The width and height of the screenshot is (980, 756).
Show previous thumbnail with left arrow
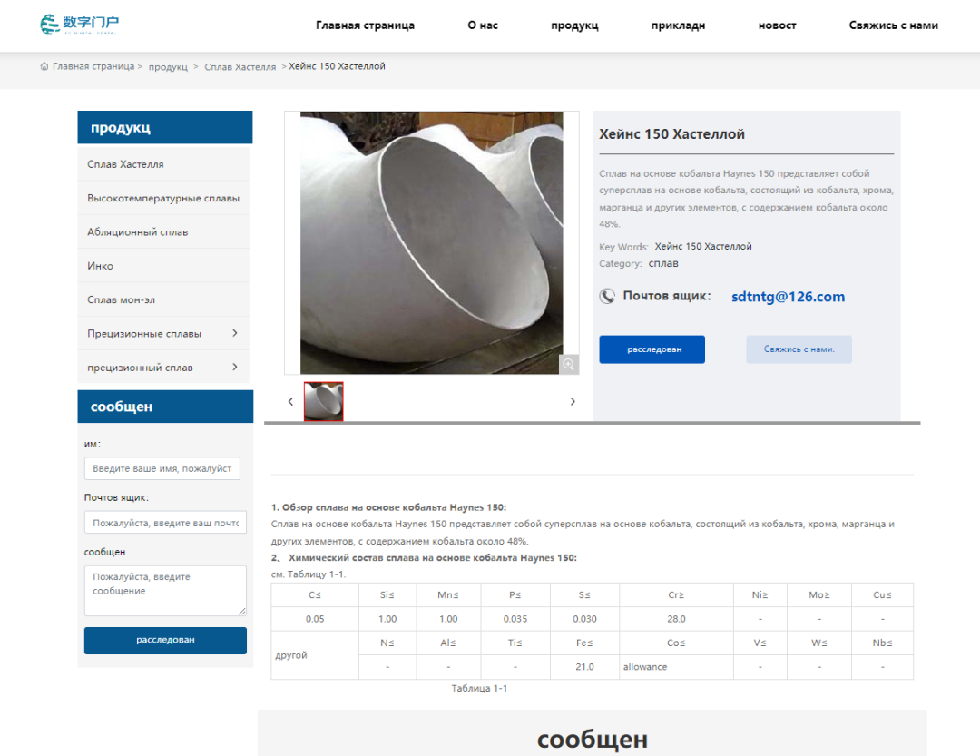coord(290,401)
